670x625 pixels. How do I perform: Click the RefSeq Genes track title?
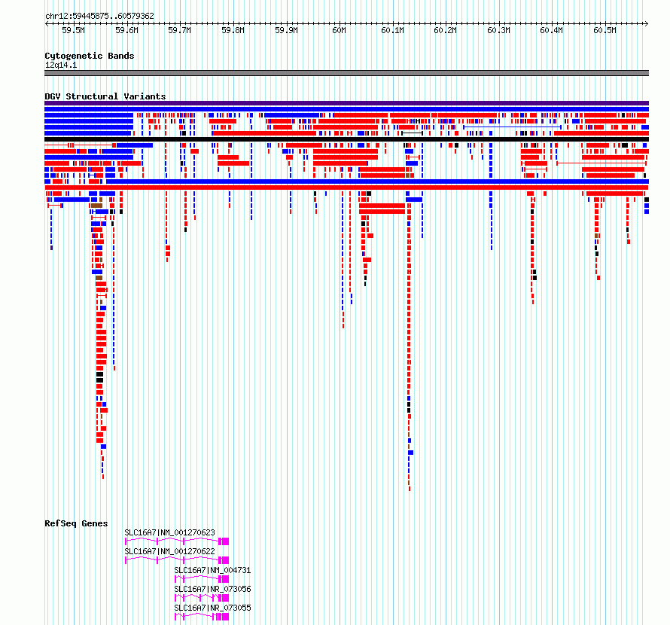pyautogui.click(x=76, y=523)
